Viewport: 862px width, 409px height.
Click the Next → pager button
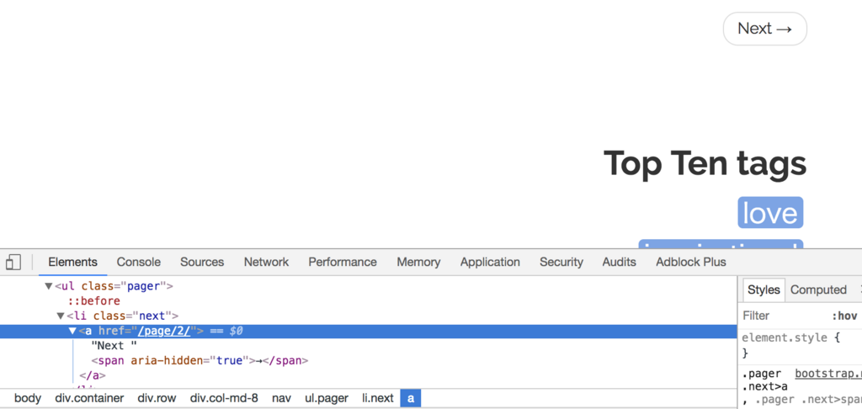764,29
